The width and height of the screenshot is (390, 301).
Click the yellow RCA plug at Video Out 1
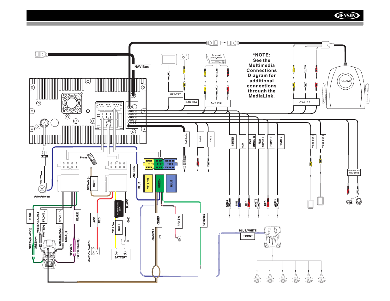[x=311, y=163]
